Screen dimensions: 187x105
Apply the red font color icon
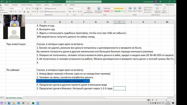28,12
